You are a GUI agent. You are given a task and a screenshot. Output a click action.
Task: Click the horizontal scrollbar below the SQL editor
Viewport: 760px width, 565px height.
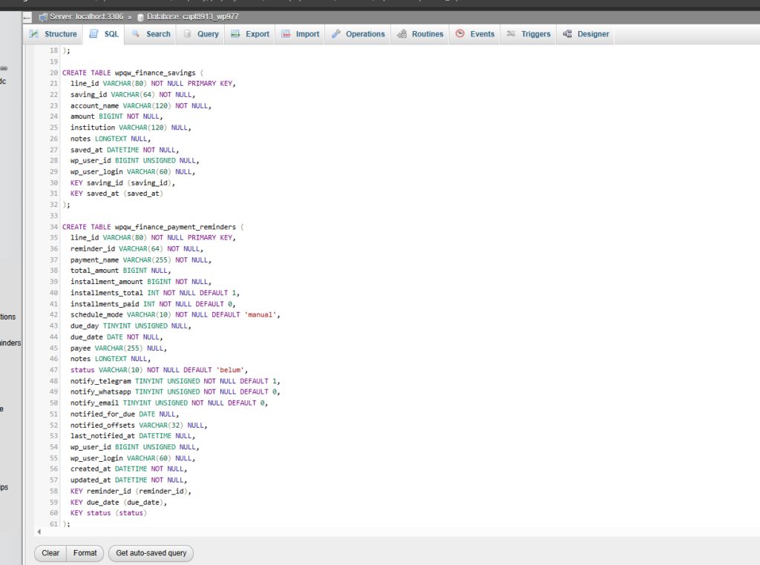point(371,531)
